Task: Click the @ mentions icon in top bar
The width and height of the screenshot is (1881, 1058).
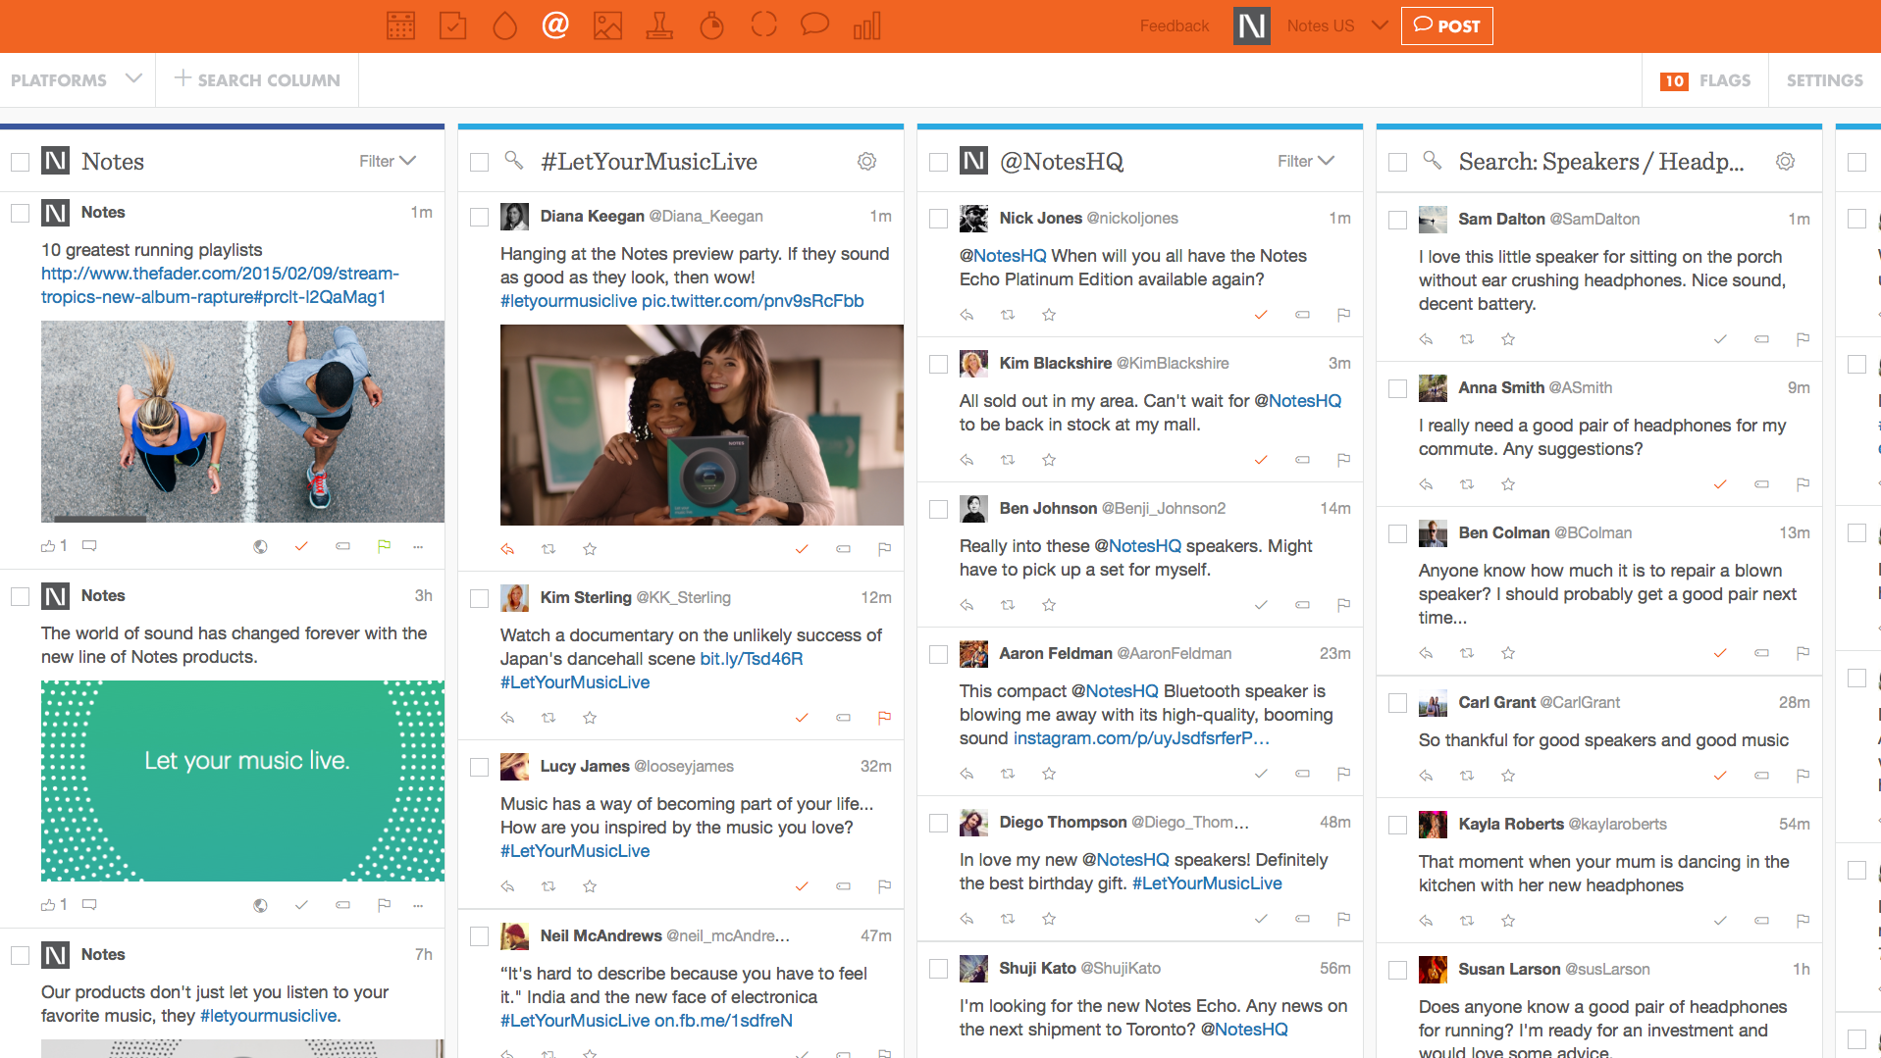Action: tap(555, 25)
